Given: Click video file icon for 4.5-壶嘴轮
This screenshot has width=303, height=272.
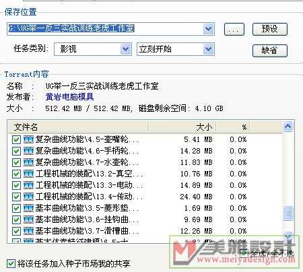Looking at the screenshot, I should point(28,139).
